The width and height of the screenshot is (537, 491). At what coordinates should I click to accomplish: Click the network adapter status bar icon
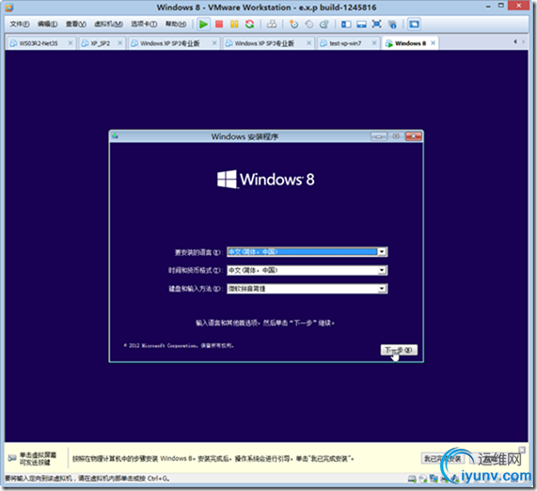(x=434, y=479)
